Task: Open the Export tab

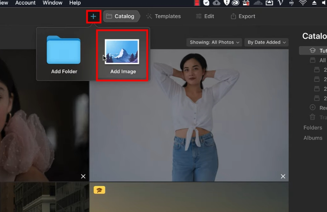Action: click(243, 16)
